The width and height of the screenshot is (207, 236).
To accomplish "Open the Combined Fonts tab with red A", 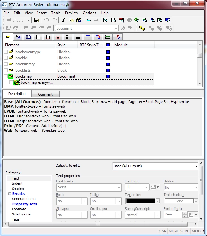I will pyautogui.click(x=118, y=37).
